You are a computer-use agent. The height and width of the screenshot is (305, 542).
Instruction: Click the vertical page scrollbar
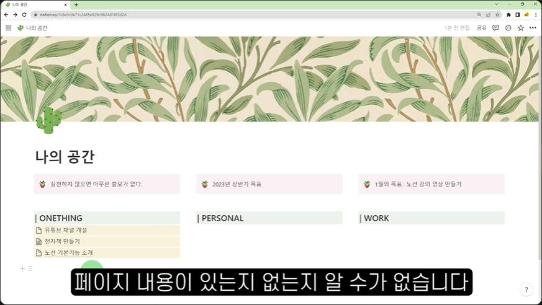pyautogui.click(x=540, y=148)
